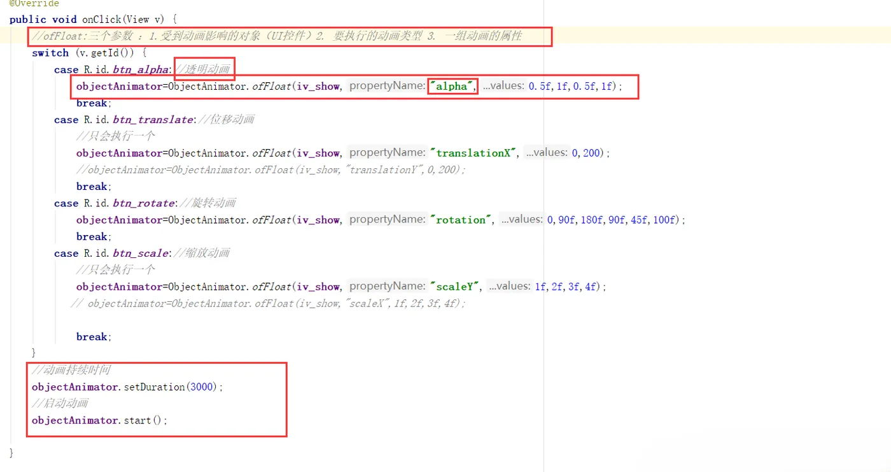
Task: Click the "scaleY" string literal
Action: [455, 287]
